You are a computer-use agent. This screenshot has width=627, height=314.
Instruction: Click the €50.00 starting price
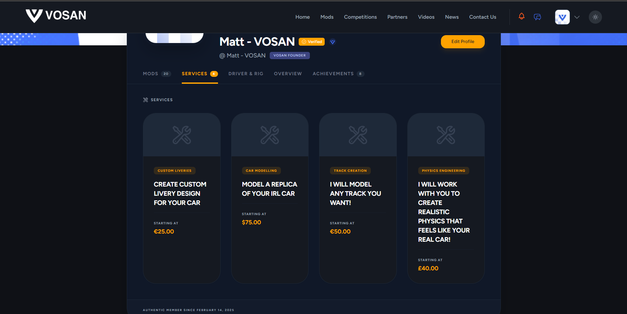(x=340, y=232)
